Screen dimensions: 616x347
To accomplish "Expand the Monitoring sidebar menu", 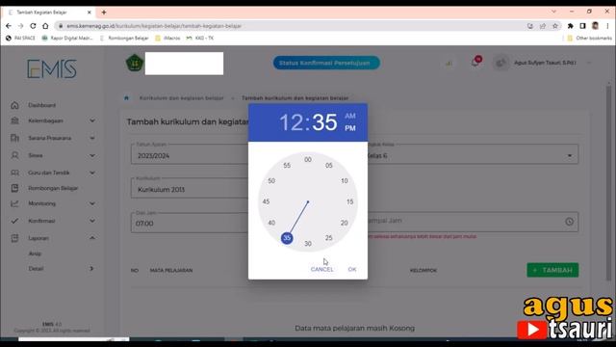I will click(53, 203).
